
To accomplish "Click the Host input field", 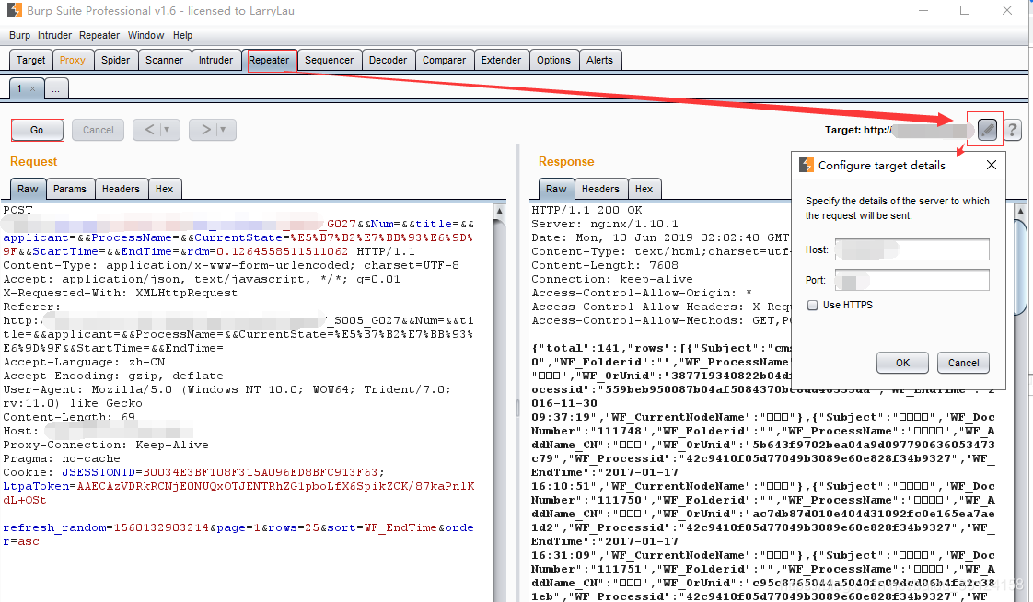I will point(911,249).
